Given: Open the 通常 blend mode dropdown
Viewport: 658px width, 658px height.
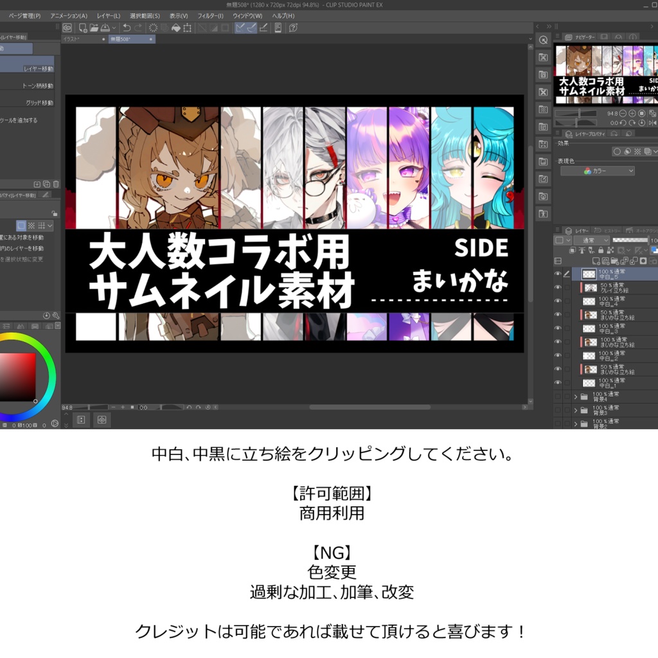Looking at the screenshot, I should (592, 240).
